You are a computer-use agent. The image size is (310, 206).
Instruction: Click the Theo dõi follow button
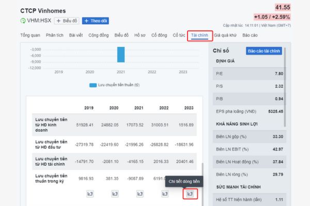pyautogui.click(x=96, y=21)
